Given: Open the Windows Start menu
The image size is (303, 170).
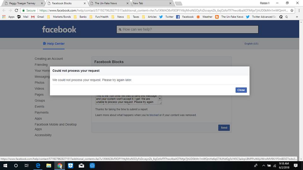Looking at the screenshot, I should [x=5, y=166].
